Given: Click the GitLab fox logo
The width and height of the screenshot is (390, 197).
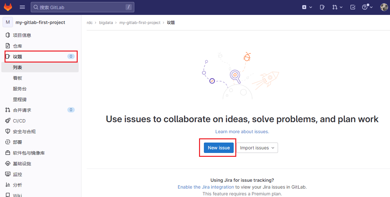Looking at the screenshot, I should (8, 7).
